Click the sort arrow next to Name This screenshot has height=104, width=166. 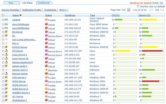click(20, 15)
